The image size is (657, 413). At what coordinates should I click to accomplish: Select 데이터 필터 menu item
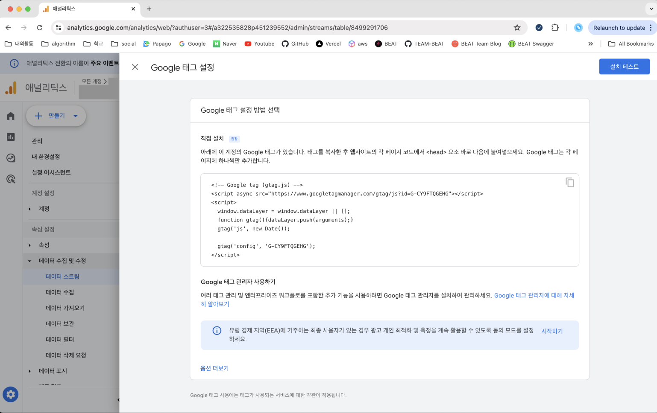71,340
